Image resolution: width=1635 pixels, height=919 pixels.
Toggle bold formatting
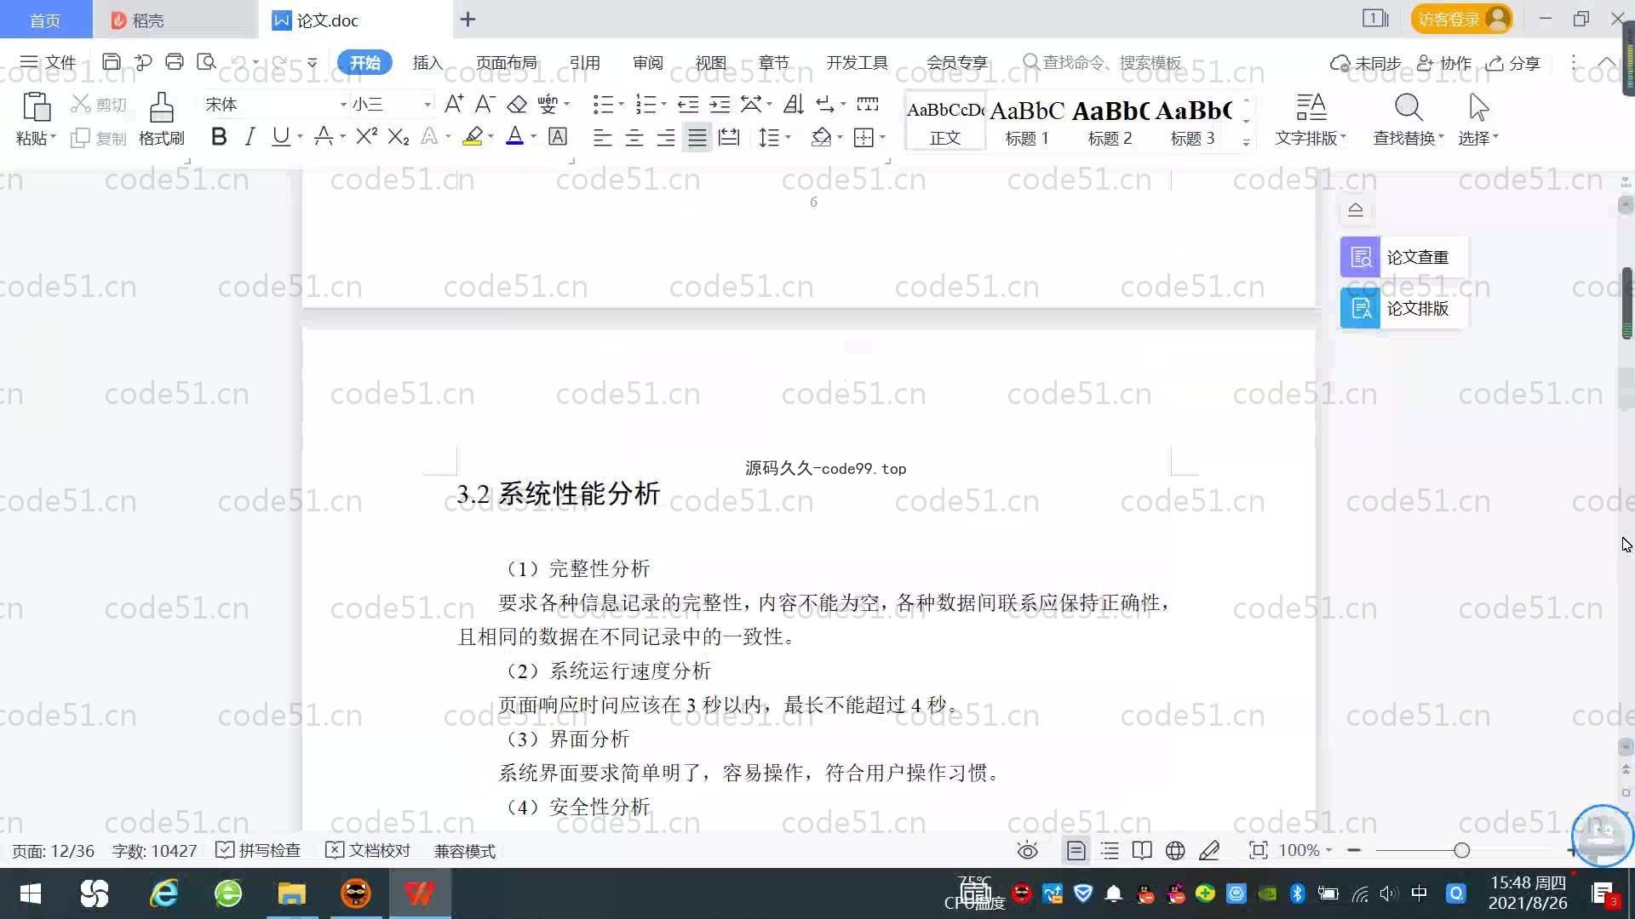pos(219,136)
